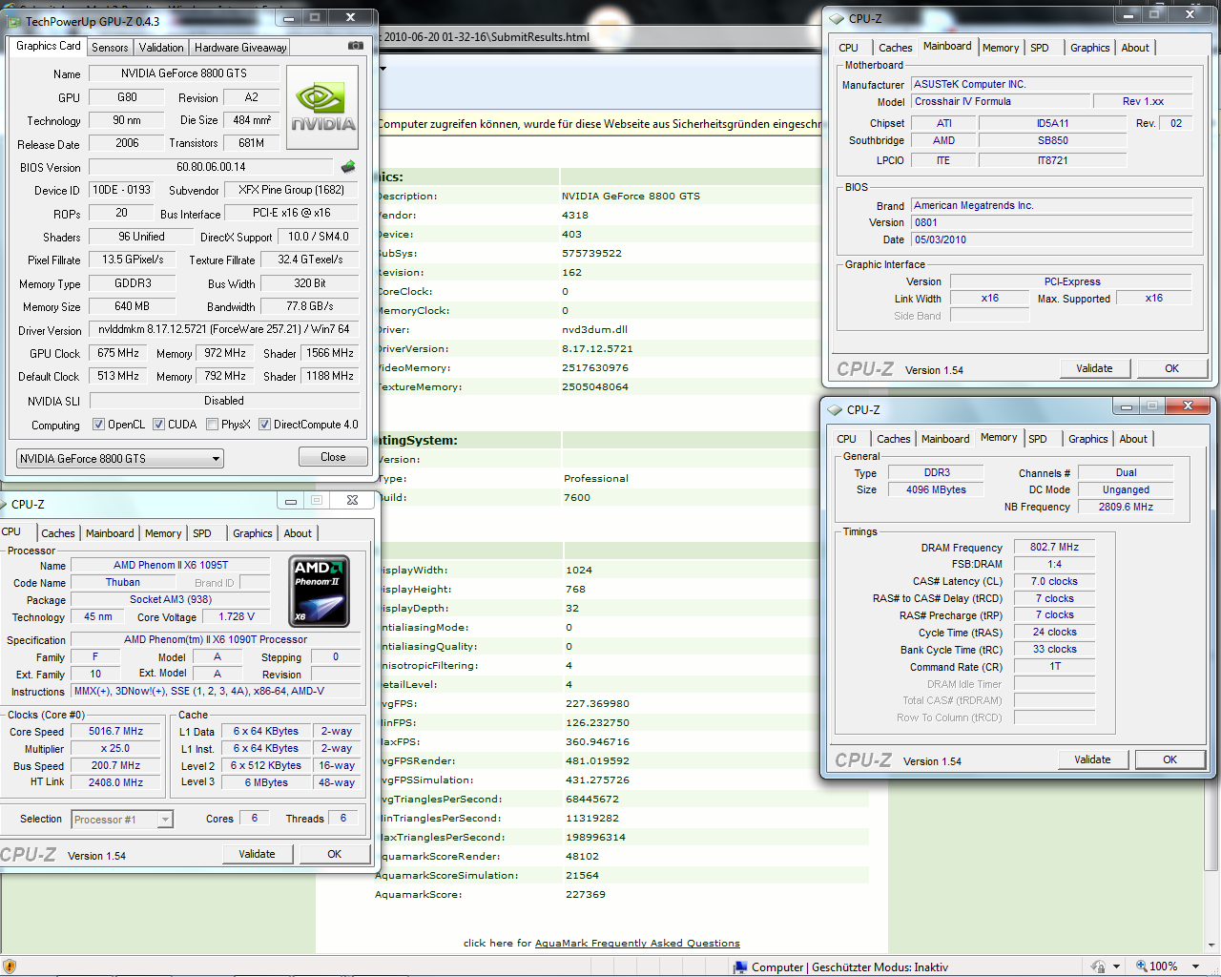Switch to the Memory tab in the CPU-Z Mainboard window
The width and height of the screenshot is (1221, 977).
pos(1001,48)
